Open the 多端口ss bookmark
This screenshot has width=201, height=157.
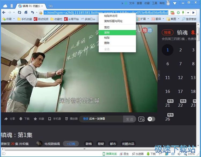click(88, 19)
